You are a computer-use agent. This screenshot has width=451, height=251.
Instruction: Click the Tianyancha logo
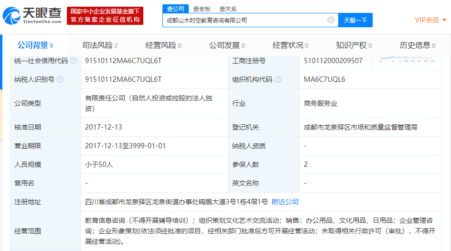click(32, 15)
